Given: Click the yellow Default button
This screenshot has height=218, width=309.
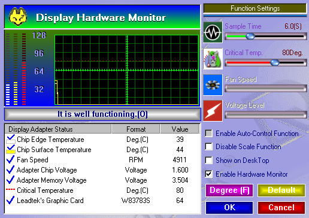Looking at the screenshot, I should pos(281,190).
